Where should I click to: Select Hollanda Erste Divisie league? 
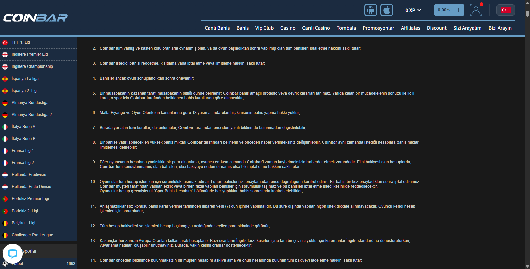38,187
